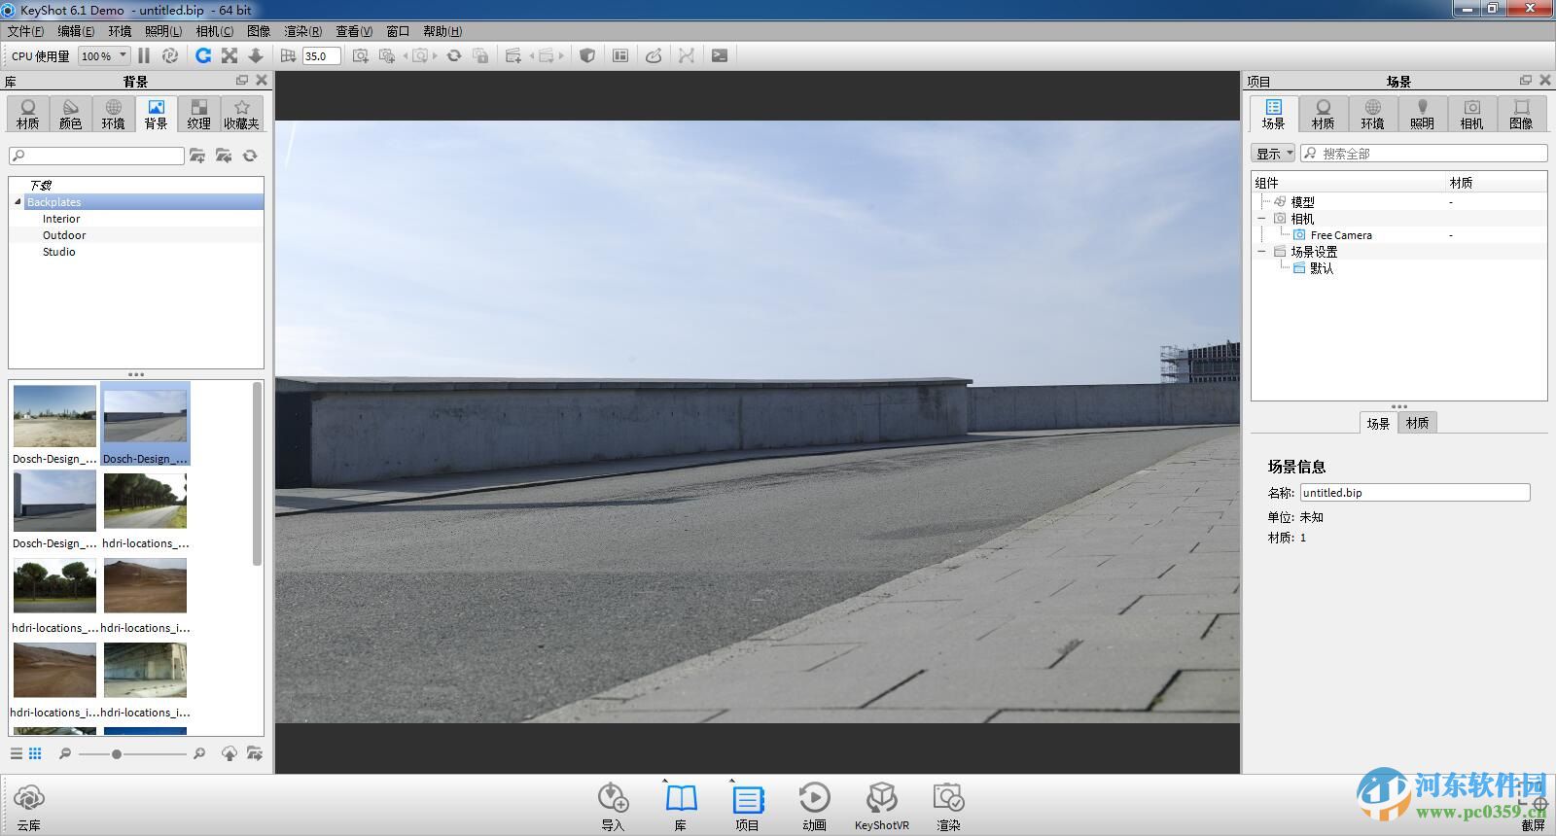Refresh the library list
Viewport: 1556px width, 836px height.
pos(250,156)
